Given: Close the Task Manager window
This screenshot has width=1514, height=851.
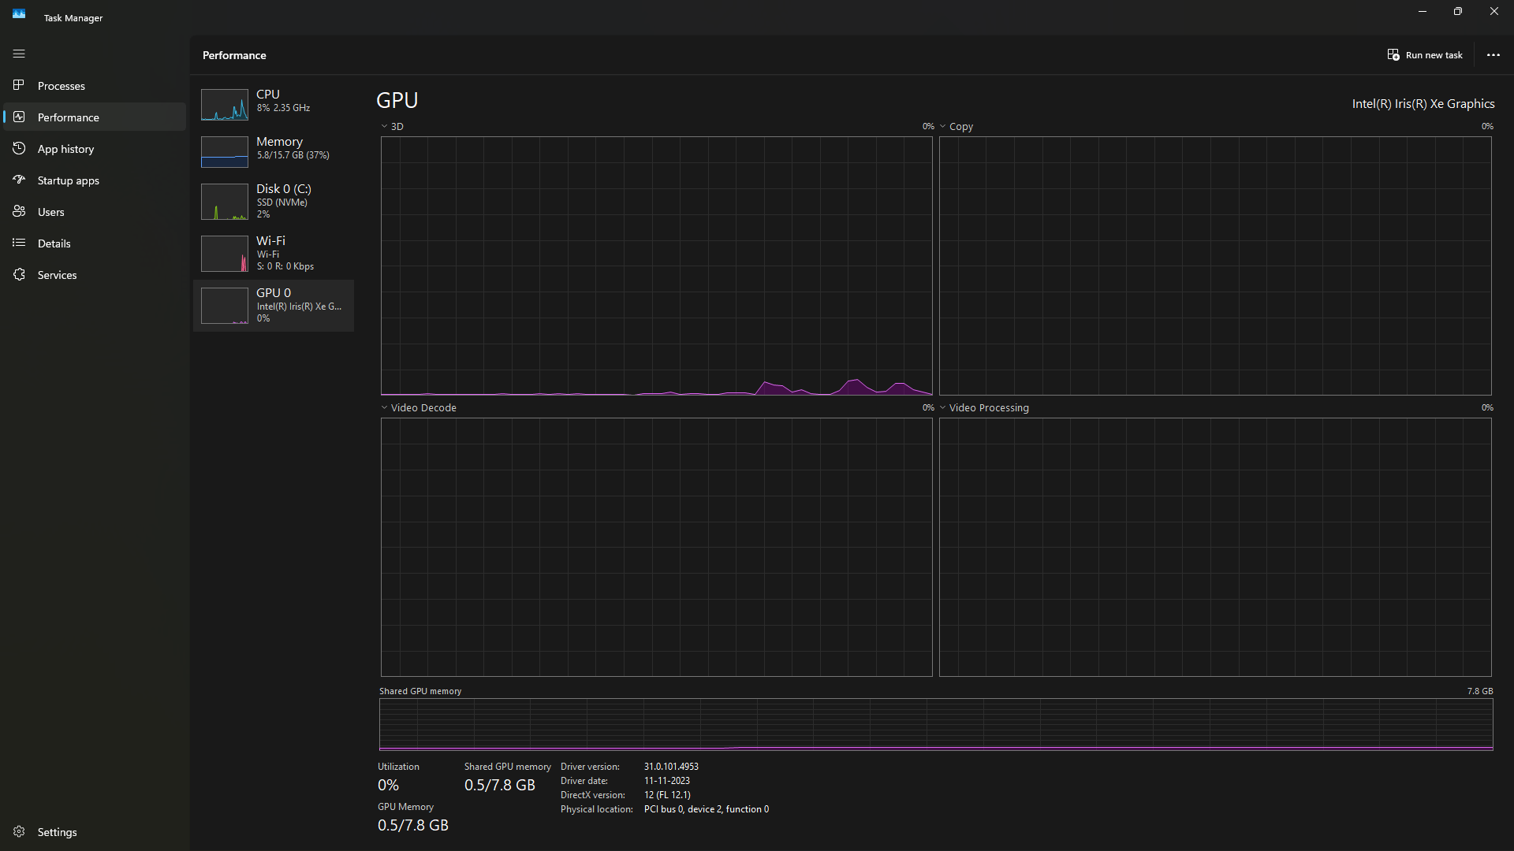Looking at the screenshot, I should tap(1493, 12).
